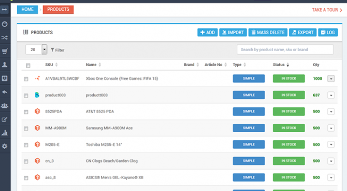Check the box for asc_8 row

pyautogui.click(x=26, y=178)
